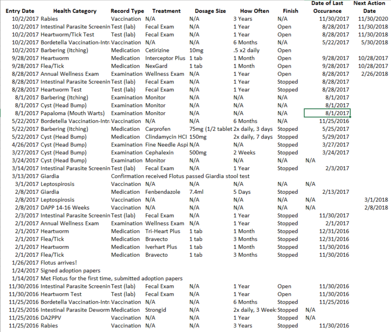Select the Date of Last Occurance header
This screenshot has height=332, width=391.
pyautogui.click(x=327, y=7)
